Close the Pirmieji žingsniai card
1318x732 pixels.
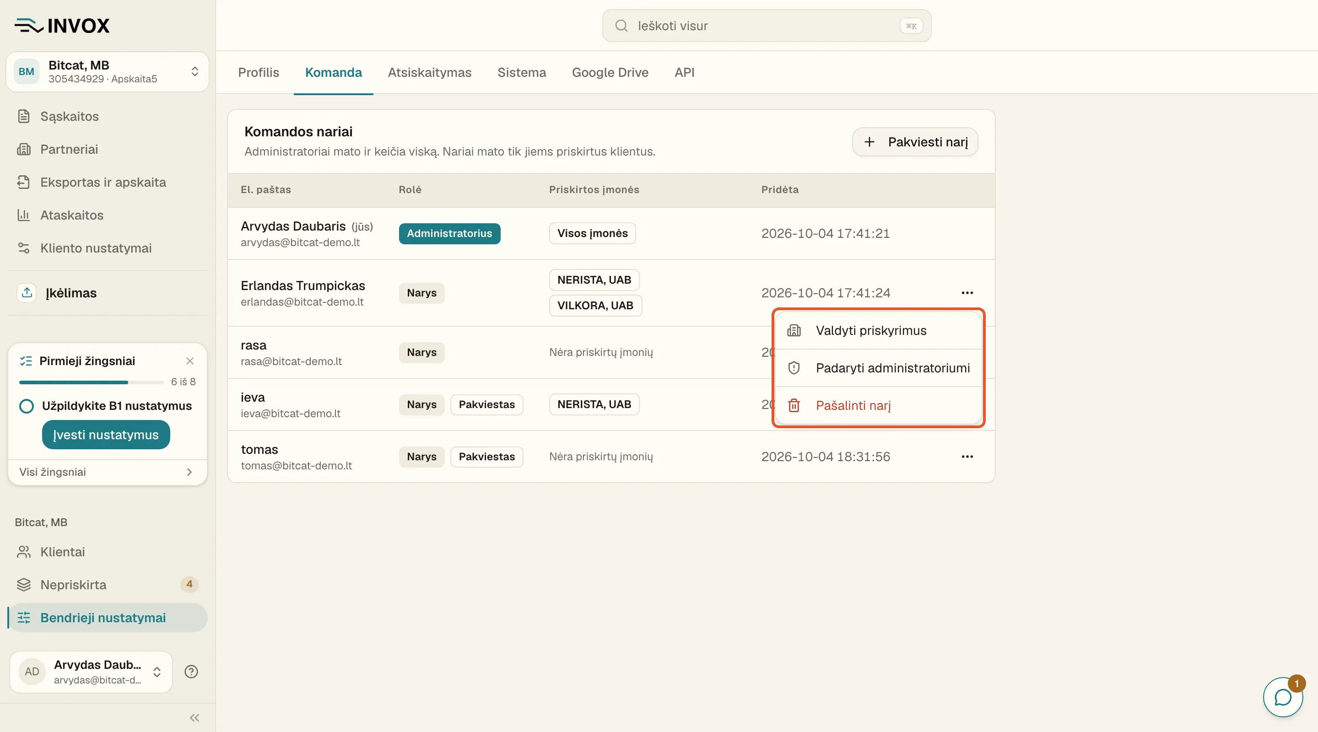pos(190,361)
